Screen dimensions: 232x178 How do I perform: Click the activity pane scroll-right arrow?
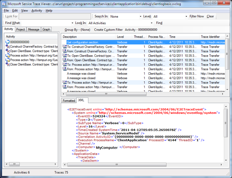55,164
